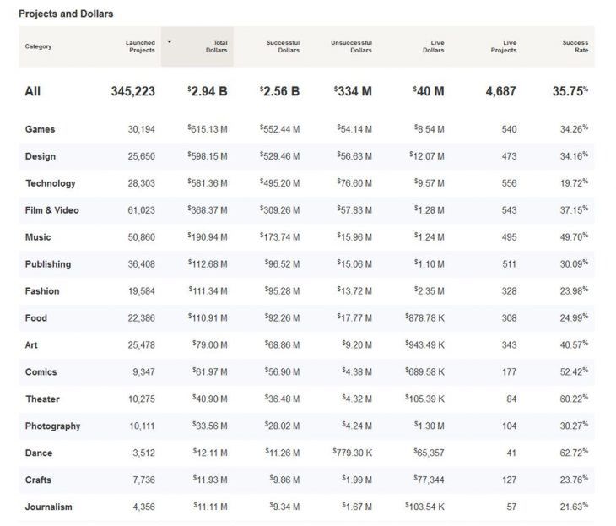This screenshot has height=526, width=616.
Task: Sort by Total Dollars column header
Action: [217, 46]
